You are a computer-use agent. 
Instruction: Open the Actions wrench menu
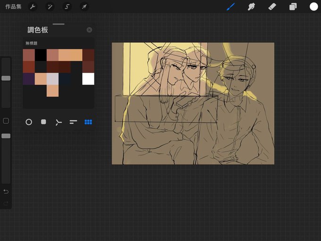[33, 7]
